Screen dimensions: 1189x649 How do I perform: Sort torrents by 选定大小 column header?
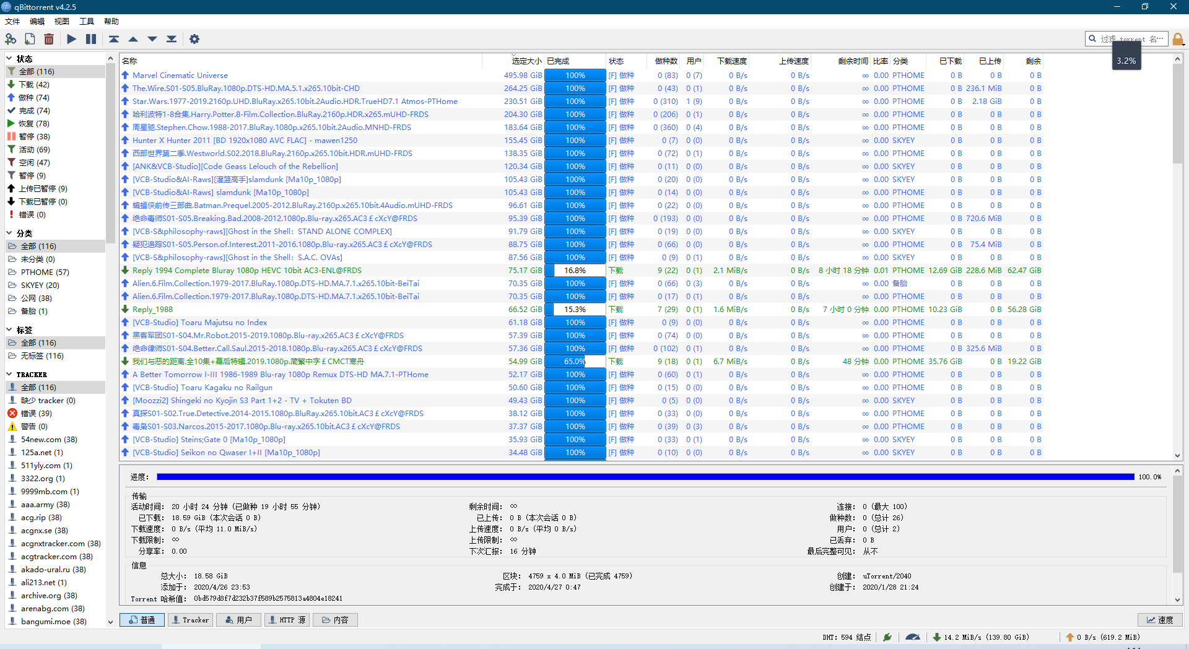point(513,61)
